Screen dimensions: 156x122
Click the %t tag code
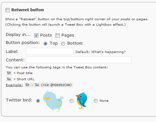point(9,73)
